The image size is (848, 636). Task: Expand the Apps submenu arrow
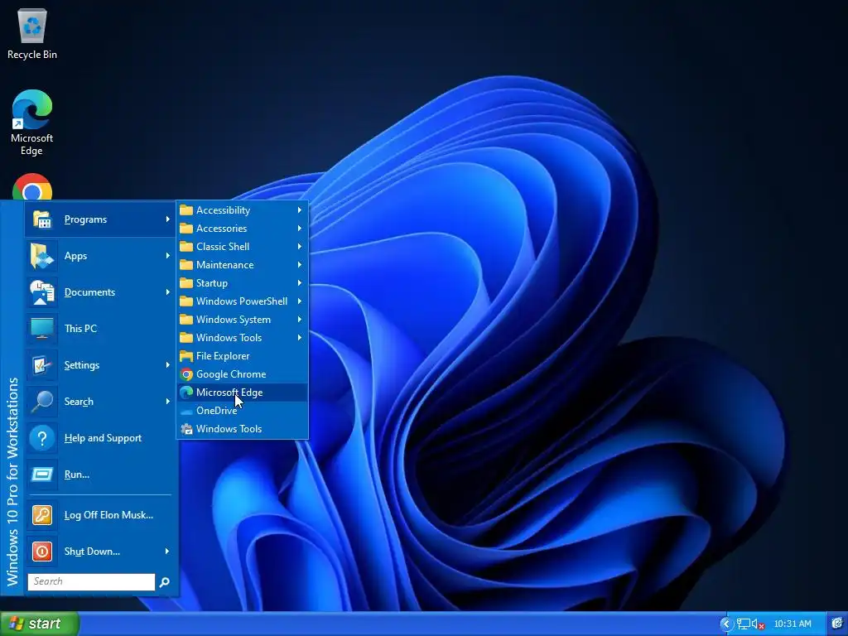(167, 256)
